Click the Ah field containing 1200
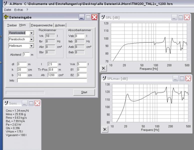The image size is (194, 150). (53, 75)
